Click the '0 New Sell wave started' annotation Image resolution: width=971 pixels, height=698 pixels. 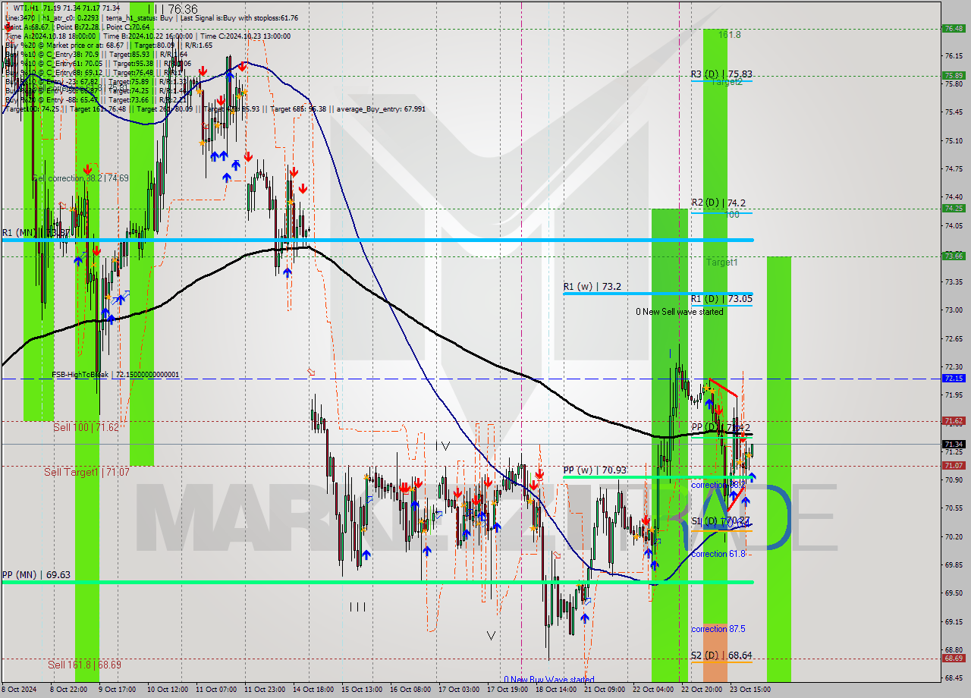pos(680,312)
